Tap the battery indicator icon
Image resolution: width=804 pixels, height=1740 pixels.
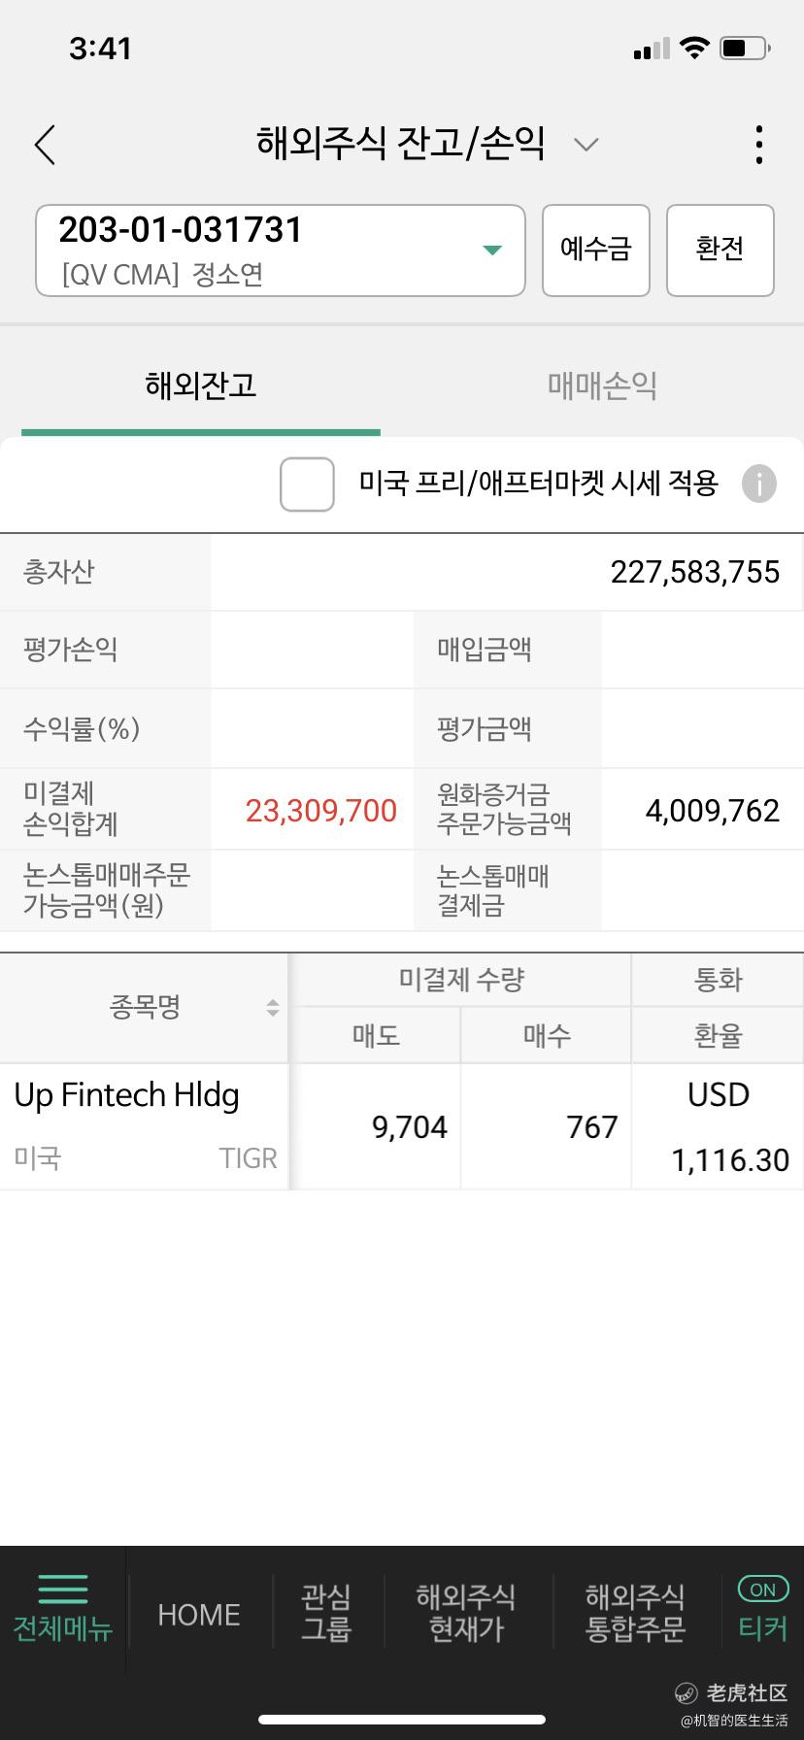click(x=745, y=48)
